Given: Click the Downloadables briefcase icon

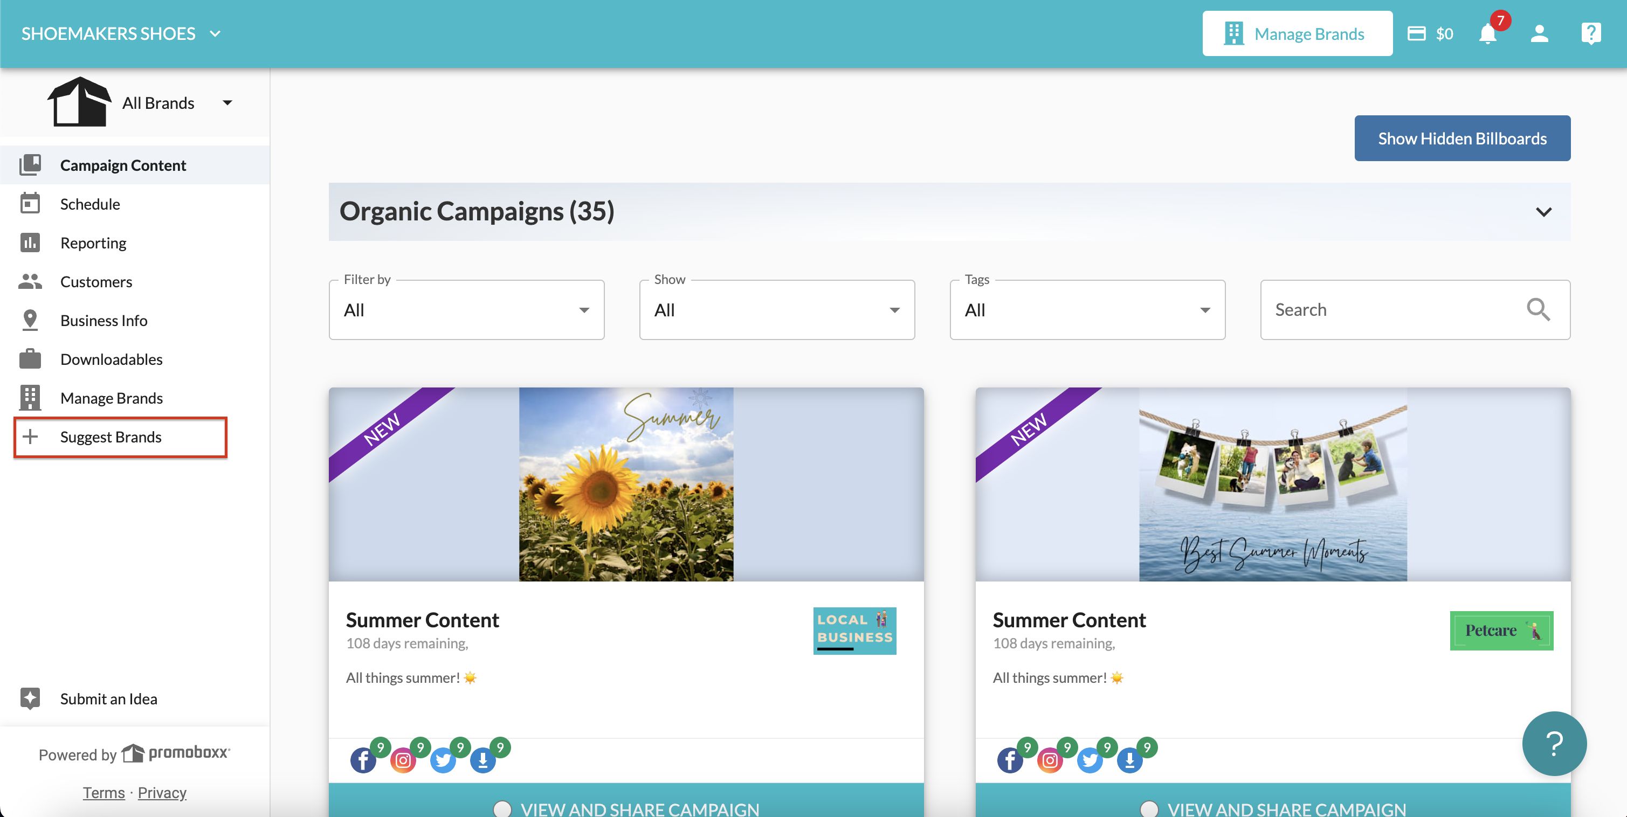Looking at the screenshot, I should coord(30,358).
